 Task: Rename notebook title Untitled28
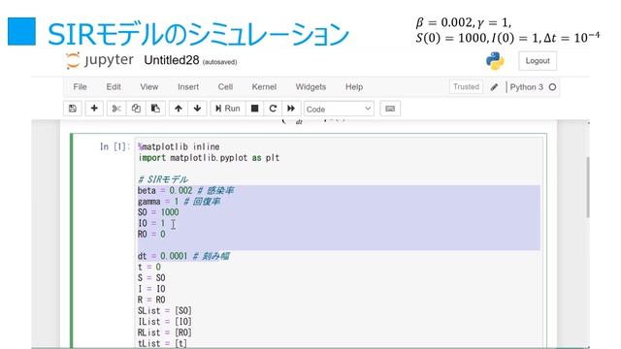[172, 60]
